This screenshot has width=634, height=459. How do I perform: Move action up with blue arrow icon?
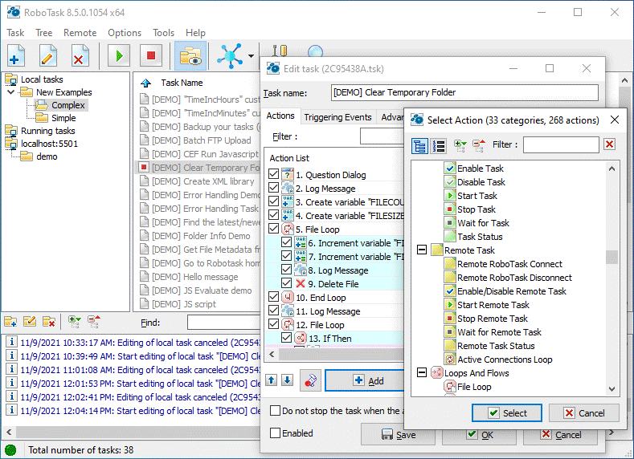coord(272,380)
